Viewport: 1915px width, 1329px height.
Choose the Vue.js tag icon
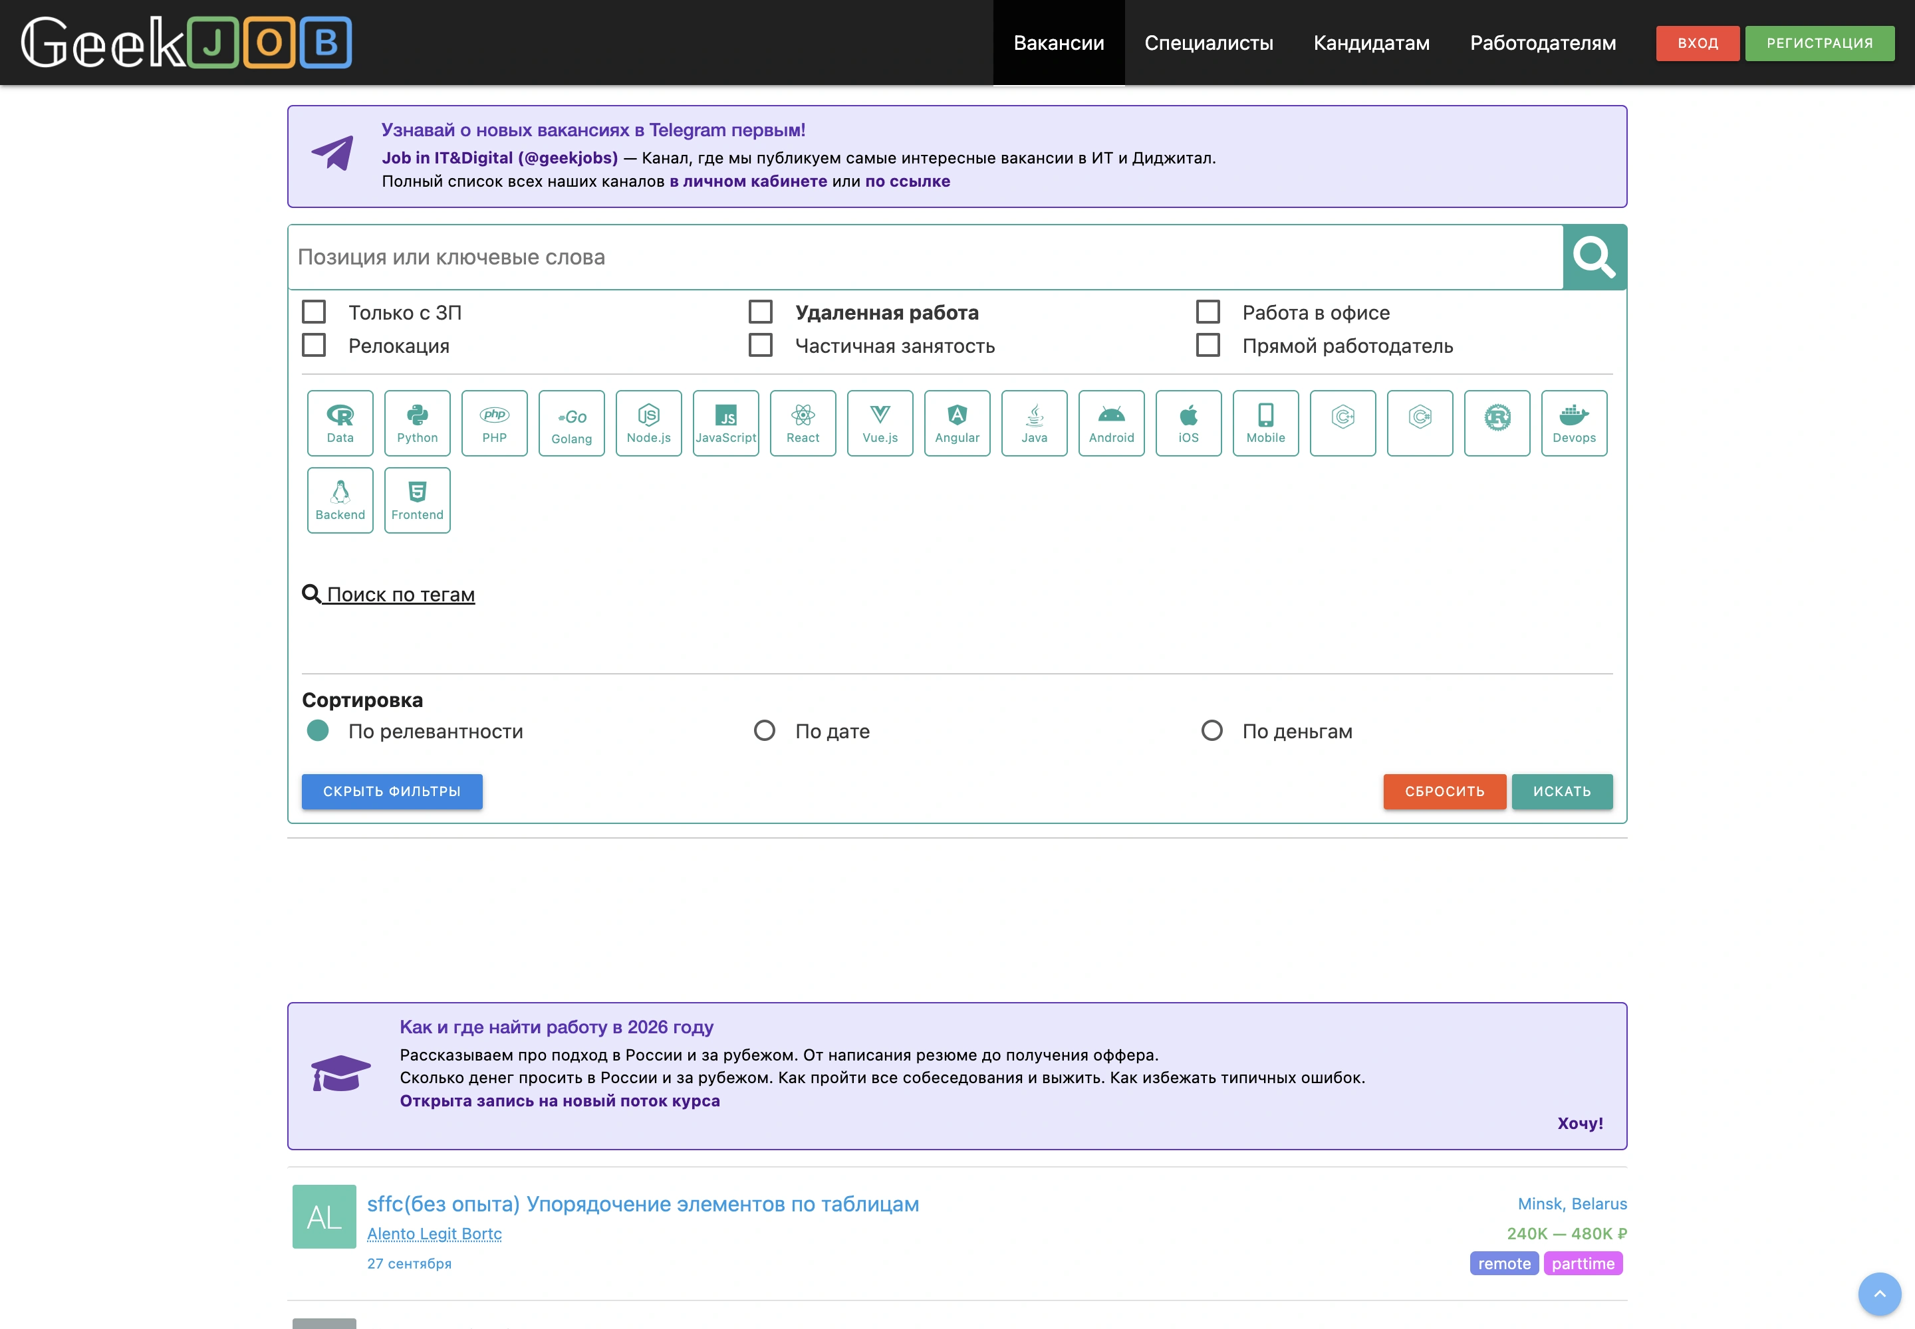click(x=880, y=423)
